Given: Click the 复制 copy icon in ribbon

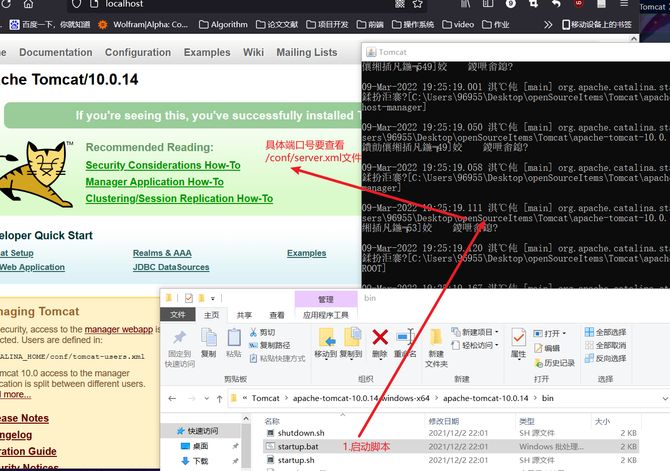Looking at the screenshot, I should point(209,337).
